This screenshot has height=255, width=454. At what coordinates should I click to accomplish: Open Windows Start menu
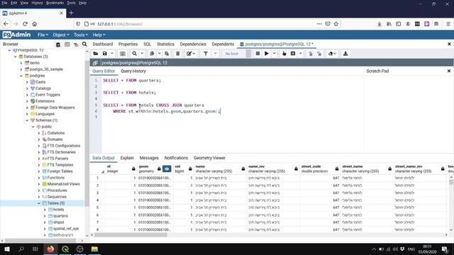(7, 249)
